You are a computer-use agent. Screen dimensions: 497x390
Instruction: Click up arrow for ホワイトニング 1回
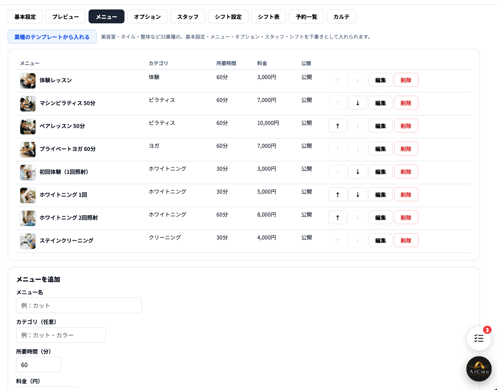(337, 195)
